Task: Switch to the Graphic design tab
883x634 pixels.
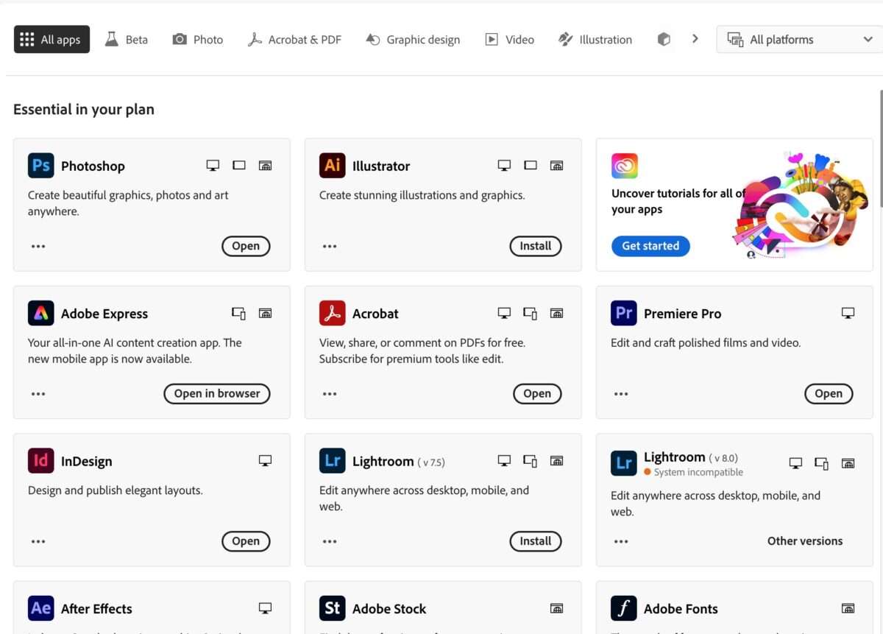Action: click(413, 40)
